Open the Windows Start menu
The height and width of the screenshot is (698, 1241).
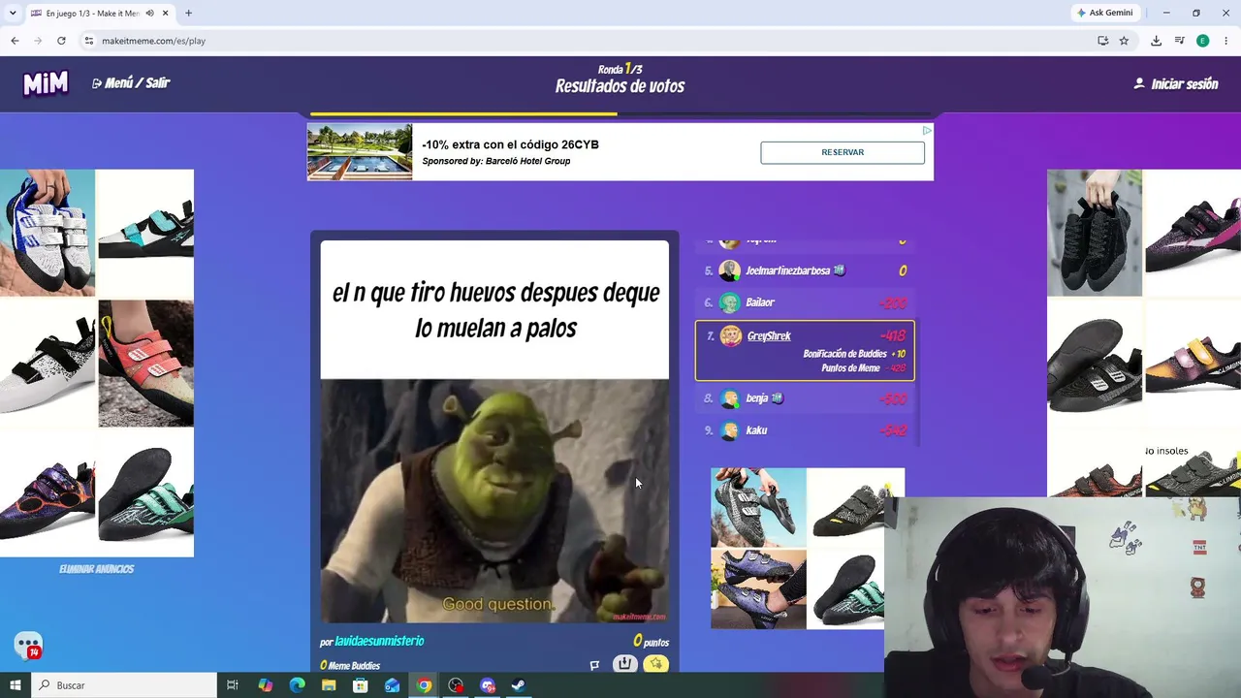[16, 685]
